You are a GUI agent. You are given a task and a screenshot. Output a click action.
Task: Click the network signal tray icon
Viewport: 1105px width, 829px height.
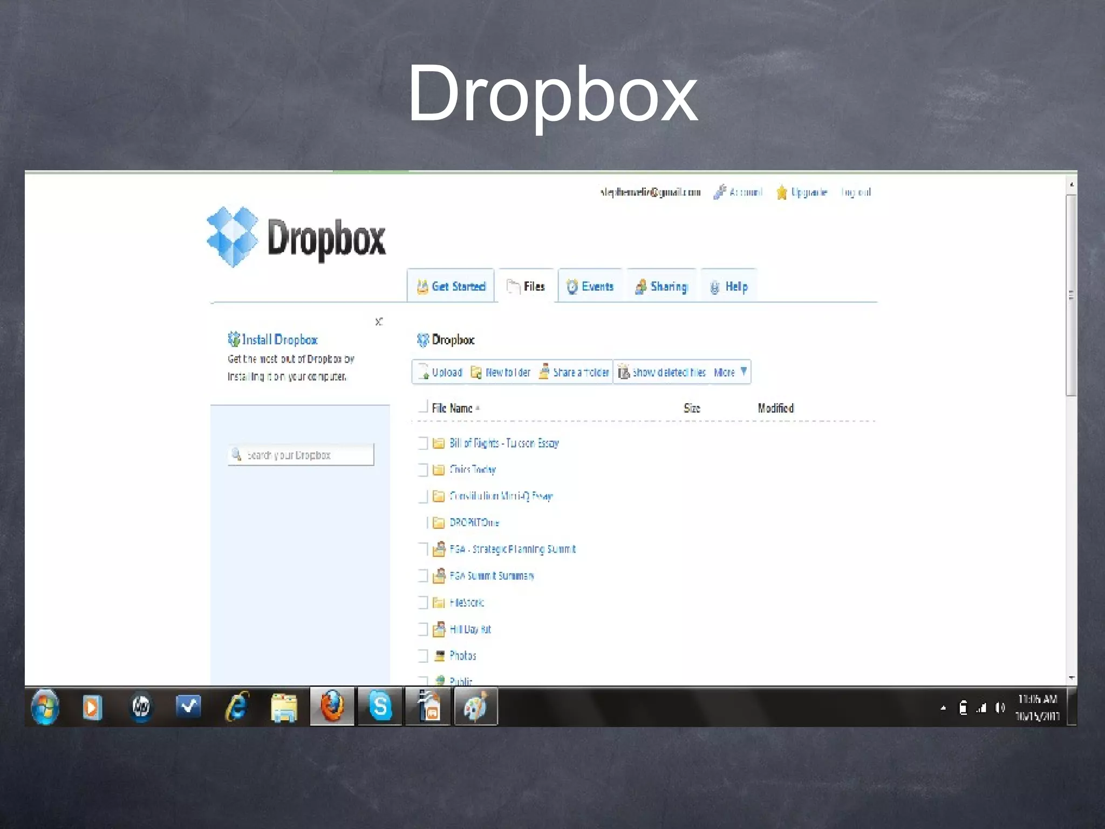981,708
